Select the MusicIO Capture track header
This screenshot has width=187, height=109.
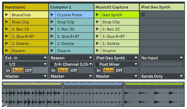[x=117, y=7]
